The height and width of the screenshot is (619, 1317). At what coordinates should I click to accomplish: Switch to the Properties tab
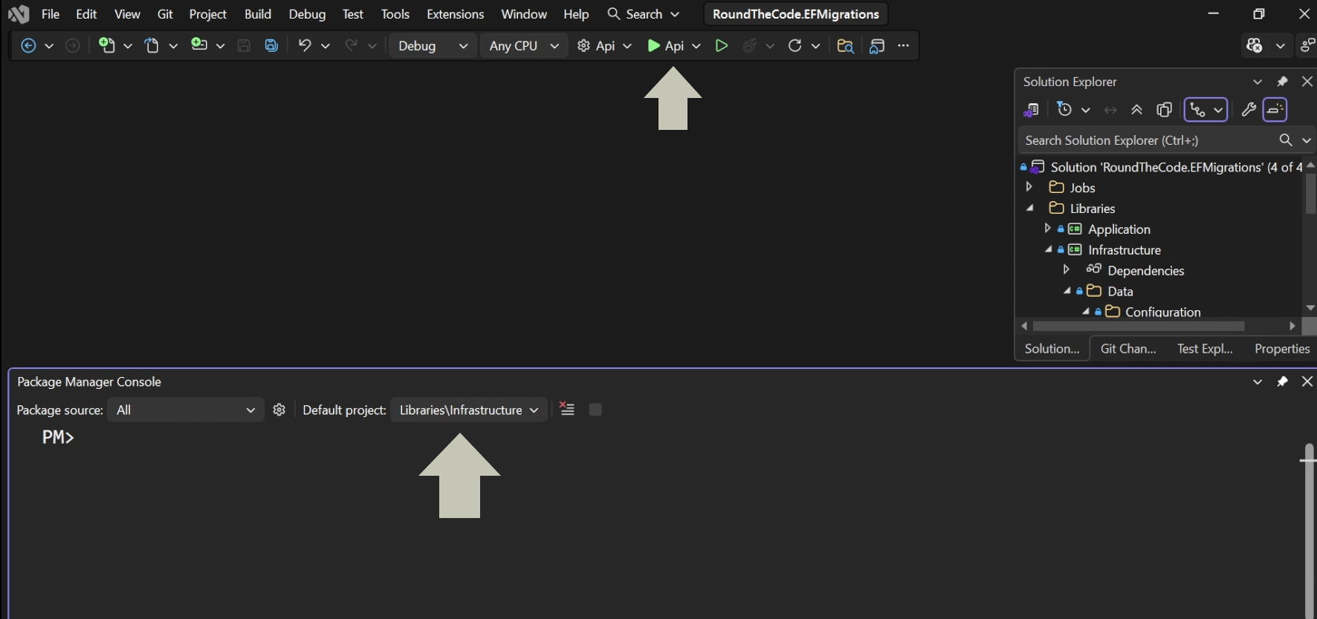pyautogui.click(x=1281, y=349)
